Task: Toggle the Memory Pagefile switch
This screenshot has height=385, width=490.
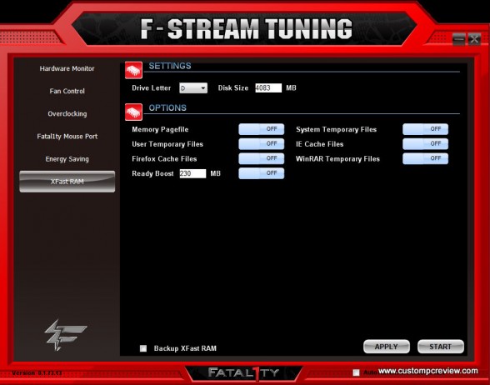Action: (x=262, y=129)
